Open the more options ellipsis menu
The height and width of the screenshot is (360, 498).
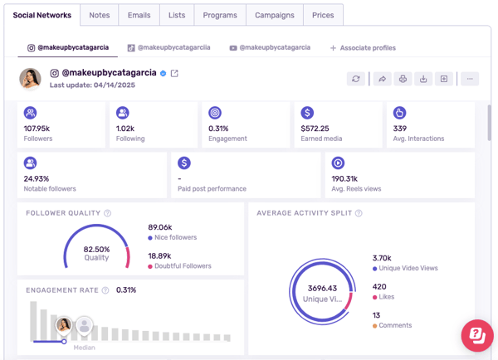tap(470, 79)
